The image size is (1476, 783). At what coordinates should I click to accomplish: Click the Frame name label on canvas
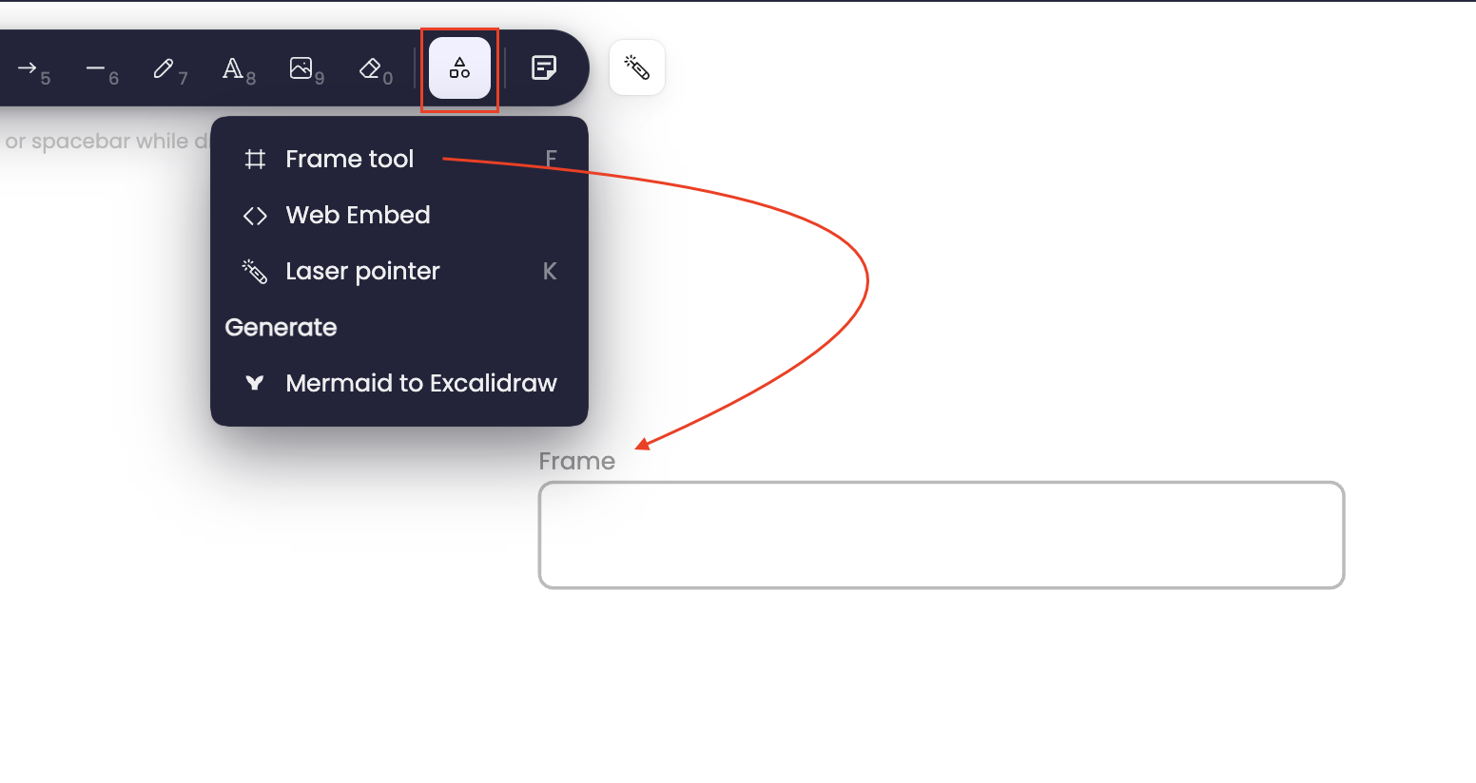click(x=576, y=461)
